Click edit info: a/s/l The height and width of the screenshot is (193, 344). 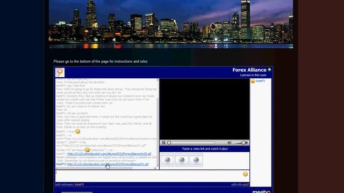click(x=240, y=184)
